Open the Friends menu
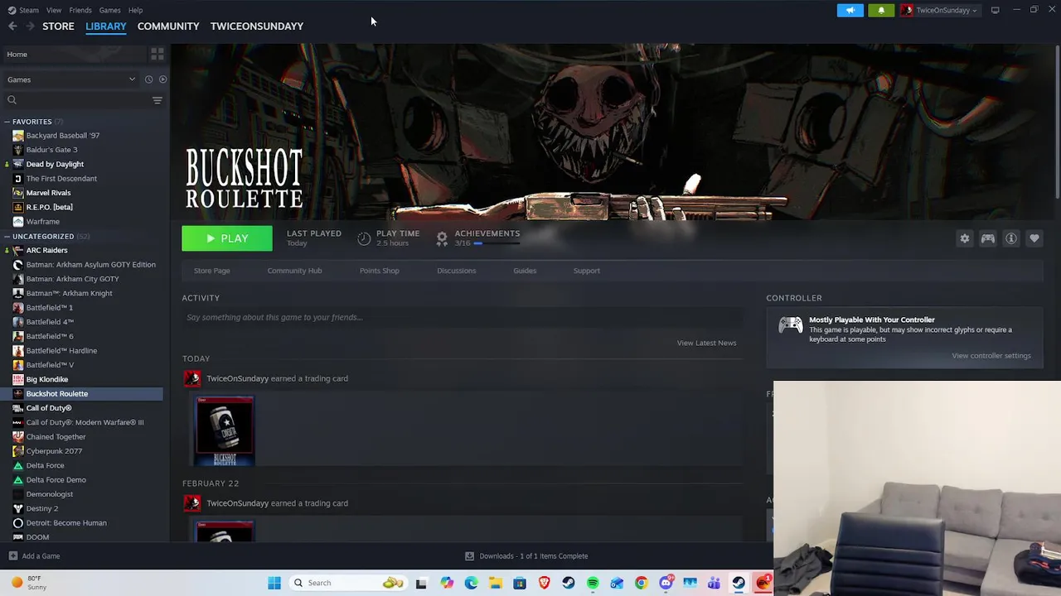Viewport: 1061px width, 596px height. click(80, 10)
